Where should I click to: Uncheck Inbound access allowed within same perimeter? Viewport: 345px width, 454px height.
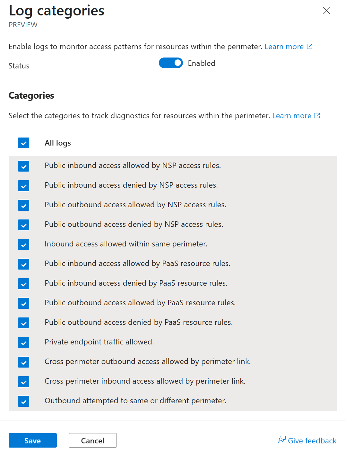click(x=24, y=245)
